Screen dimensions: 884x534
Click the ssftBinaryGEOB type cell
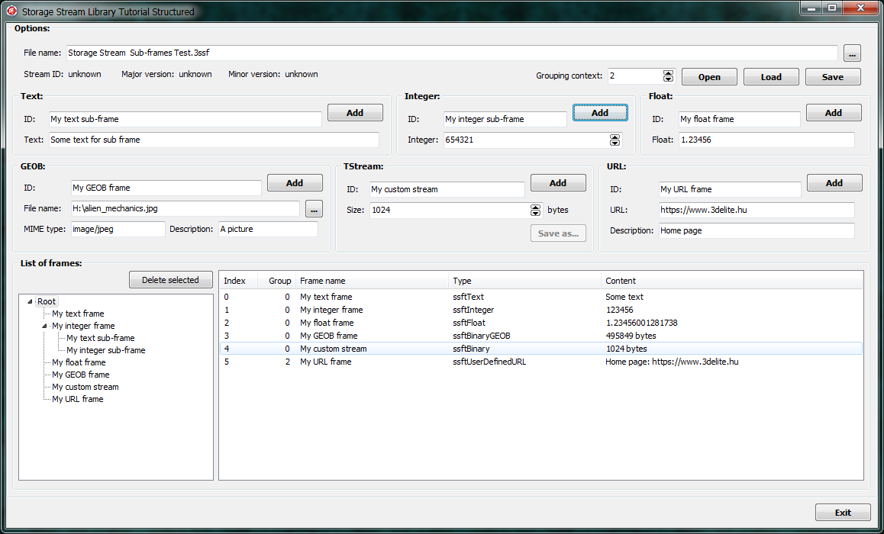pos(482,336)
